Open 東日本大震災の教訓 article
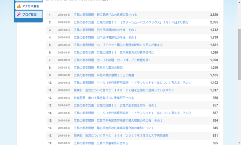The height and width of the screenshot is (145, 241). pos(98,68)
